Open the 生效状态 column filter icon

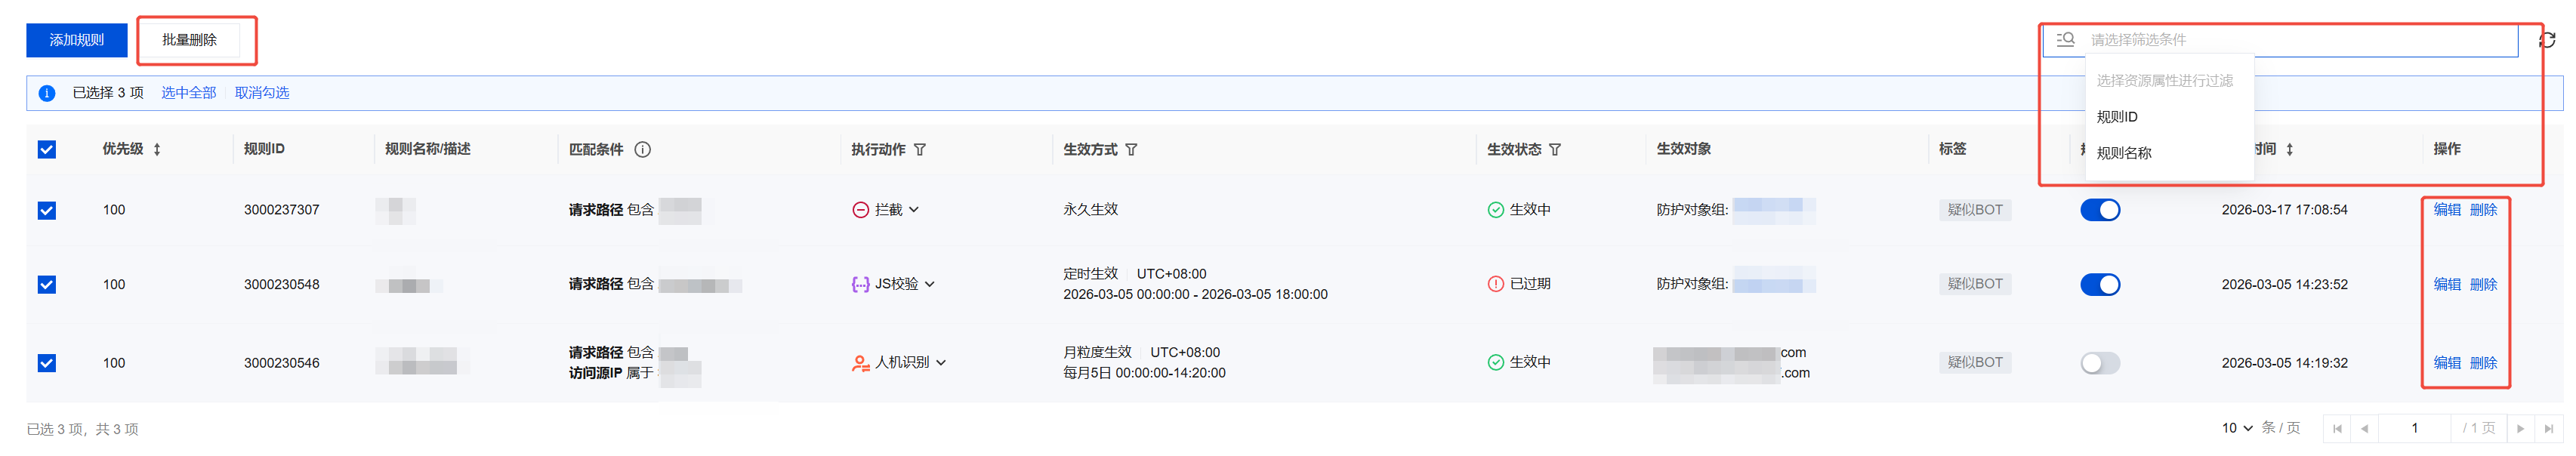pos(1555,149)
